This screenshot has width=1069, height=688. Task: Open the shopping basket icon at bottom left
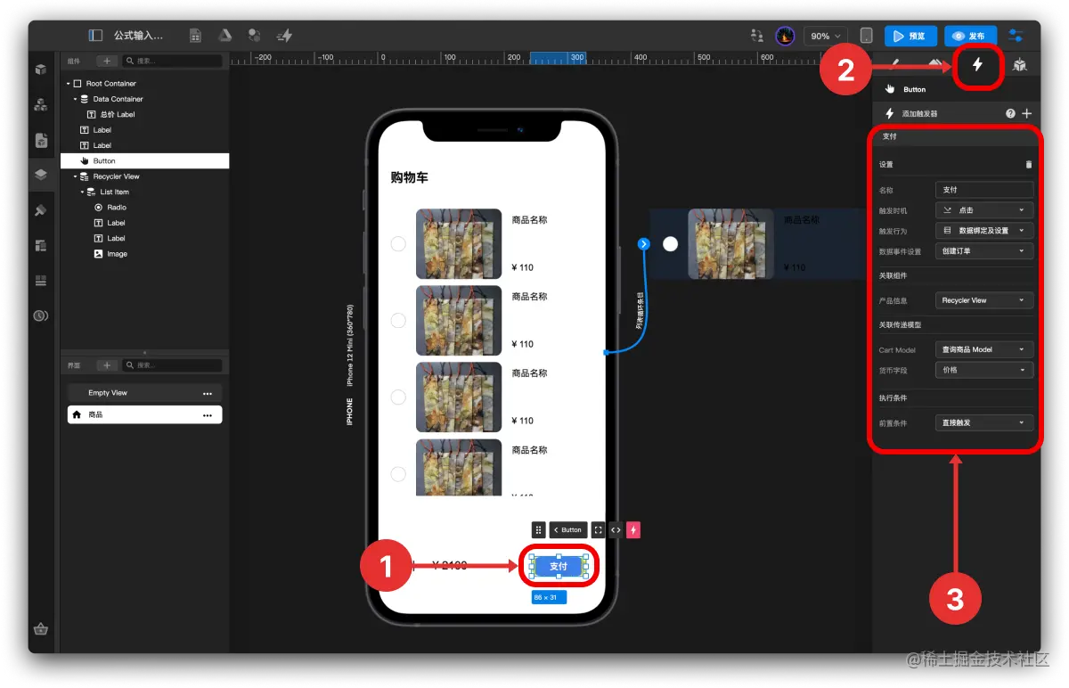(x=40, y=628)
